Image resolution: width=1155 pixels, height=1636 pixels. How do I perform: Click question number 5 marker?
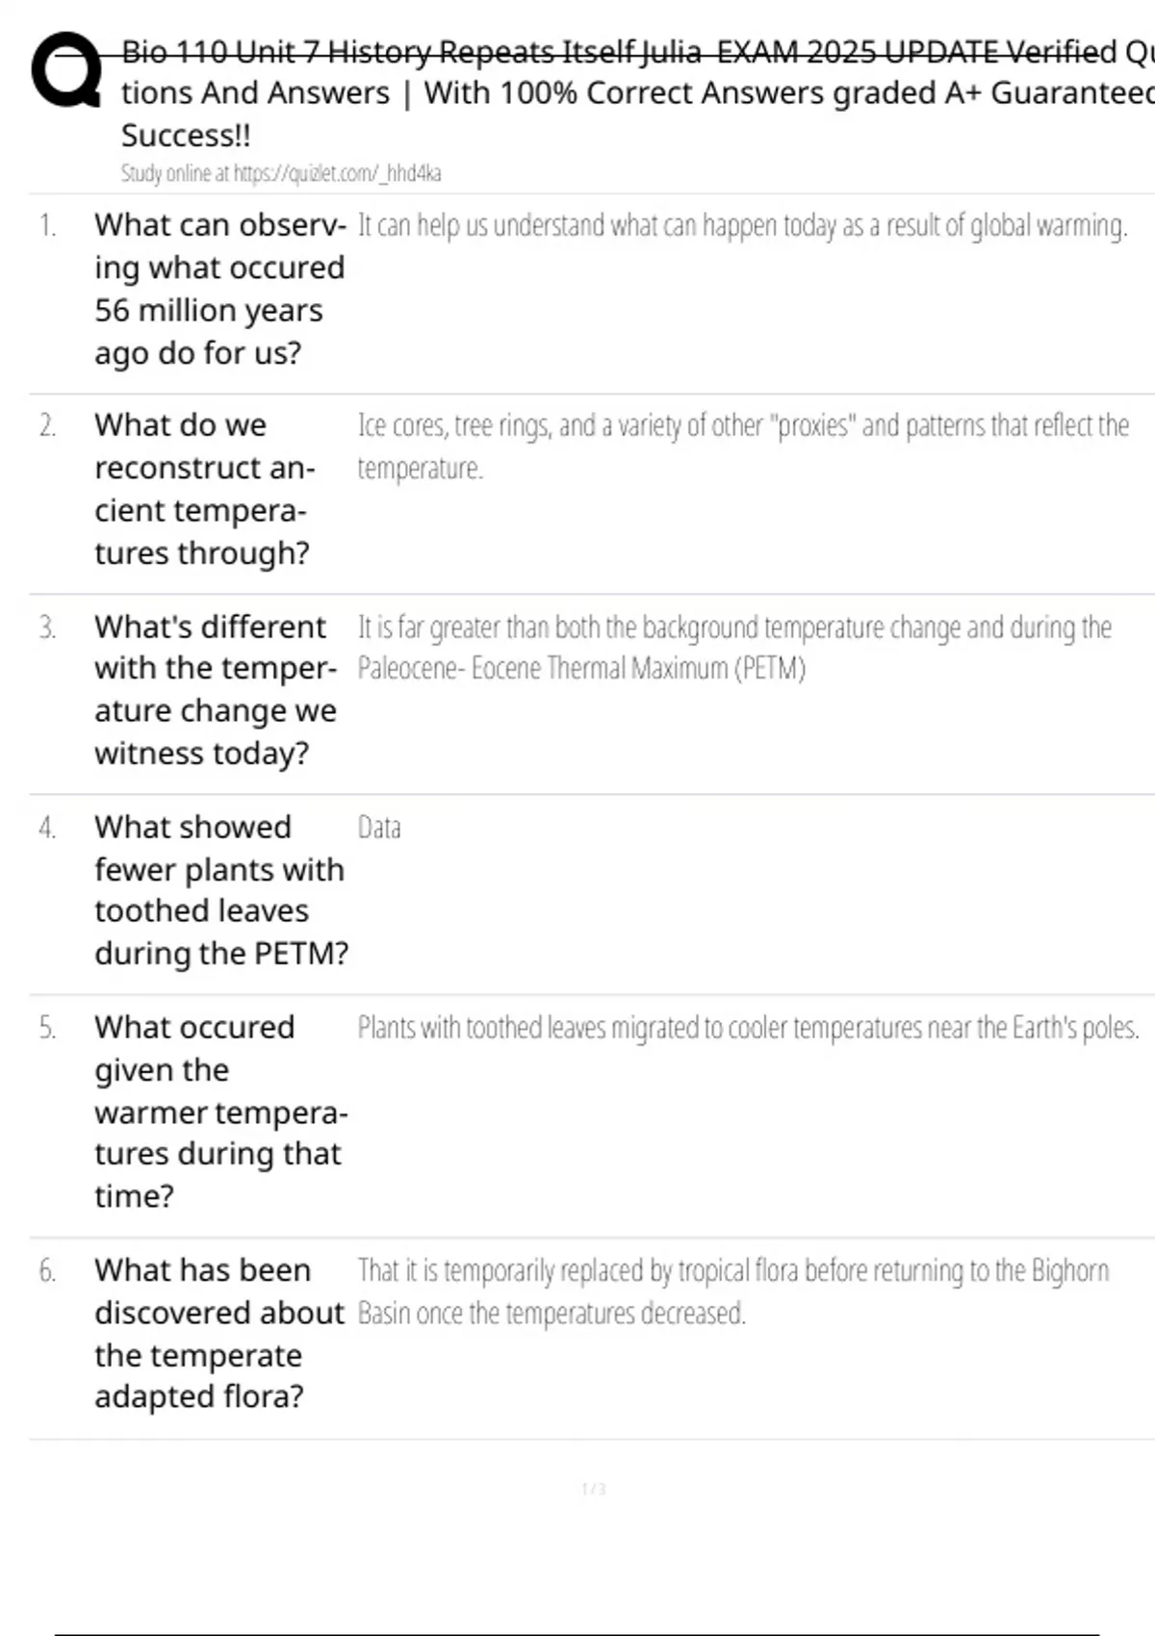click(x=47, y=1028)
